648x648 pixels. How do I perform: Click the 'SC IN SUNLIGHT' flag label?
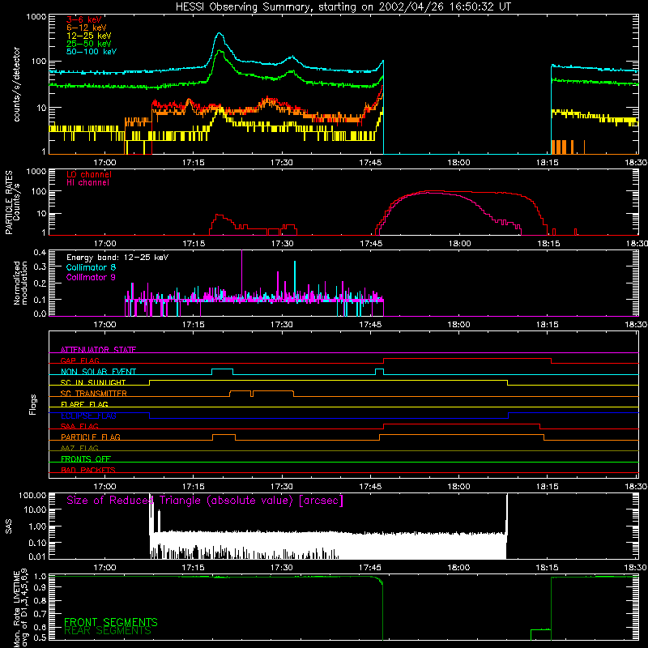pyautogui.click(x=93, y=382)
